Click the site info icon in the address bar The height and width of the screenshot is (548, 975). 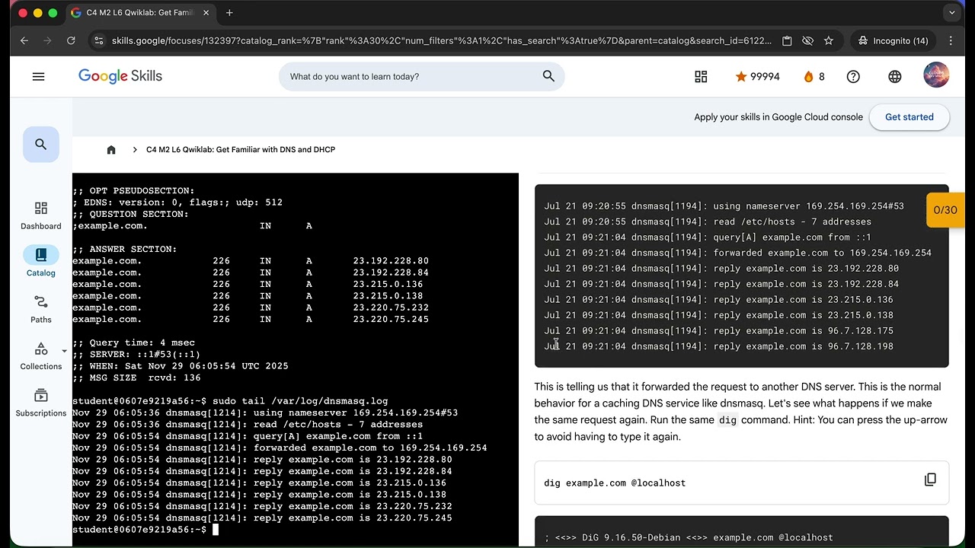[98, 40]
